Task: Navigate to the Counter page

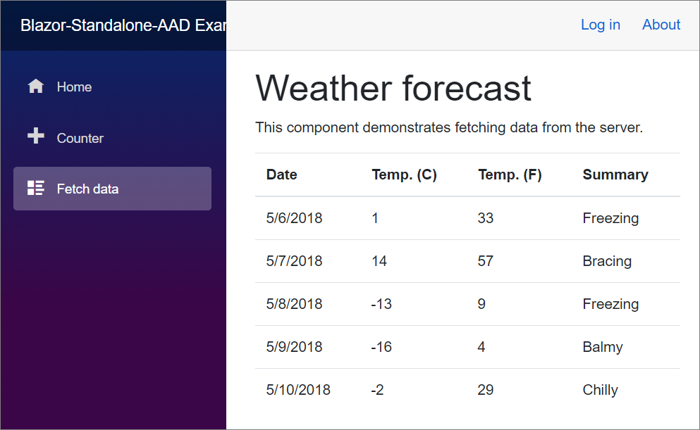Action: coord(80,138)
